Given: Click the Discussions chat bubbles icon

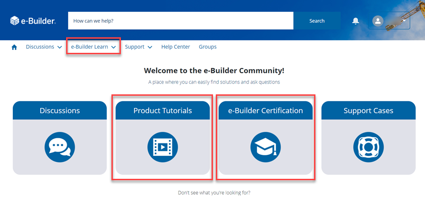Looking at the screenshot, I should pos(59,146).
